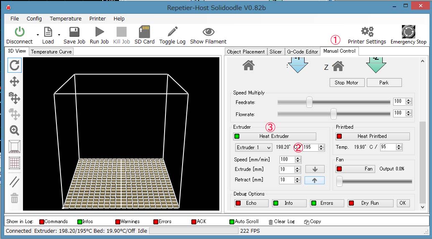This screenshot has height=239, width=432.
Task: Click Show Filament eye icon
Action: pyautogui.click(x=208, y=32)
